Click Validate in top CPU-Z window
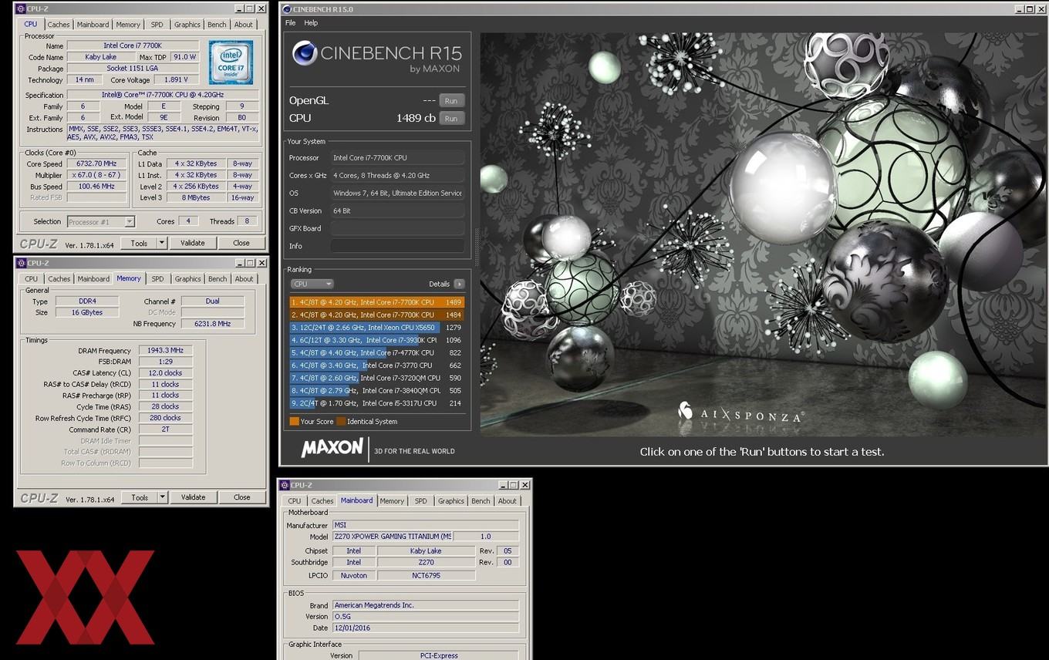Image resolution: width=1049 pixels, height=660 pixels. click(193, 243)
